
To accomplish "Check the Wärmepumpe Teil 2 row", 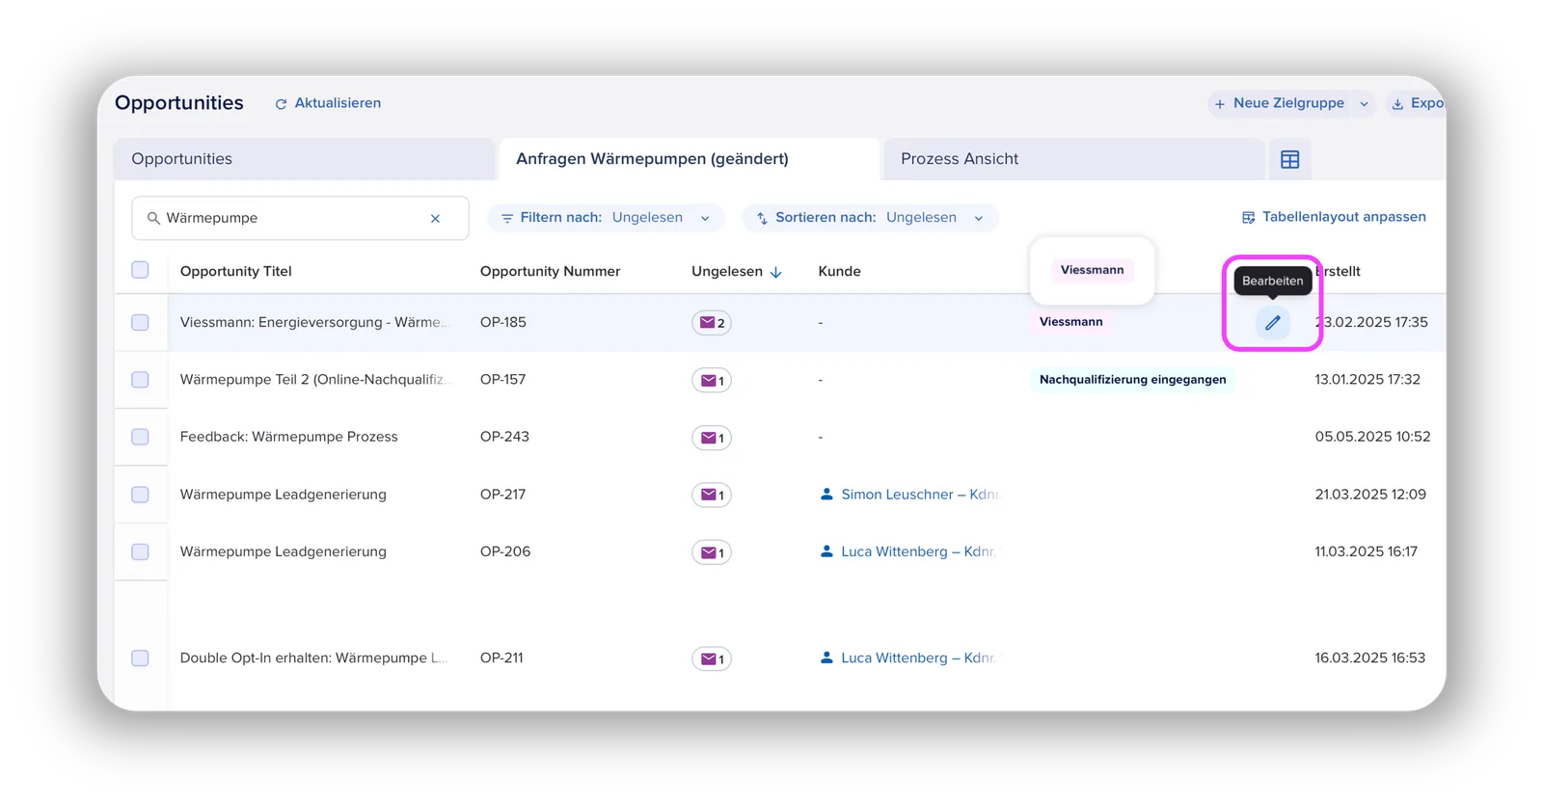I will click(140, 380).
